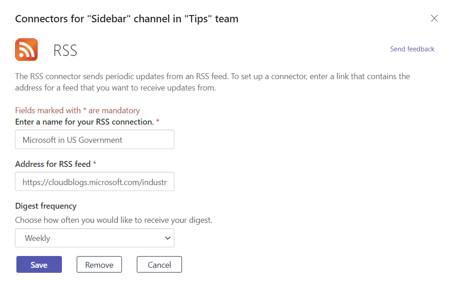Close the Connectors dialog with the X

(x=434, y=18)
